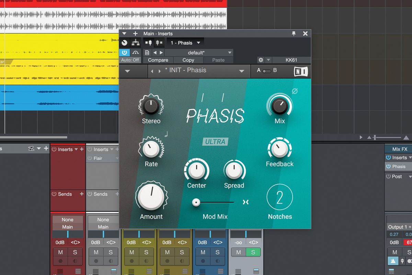Image resolution: width=412 pixels, height=275 pixels.
Task: Open the preset file icon in the plugin toolbar
Action: (x=147, y=52)
